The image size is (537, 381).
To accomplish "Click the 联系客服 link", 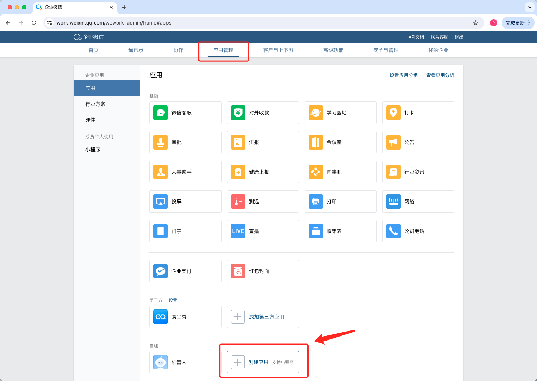I will tap(439, 37).
